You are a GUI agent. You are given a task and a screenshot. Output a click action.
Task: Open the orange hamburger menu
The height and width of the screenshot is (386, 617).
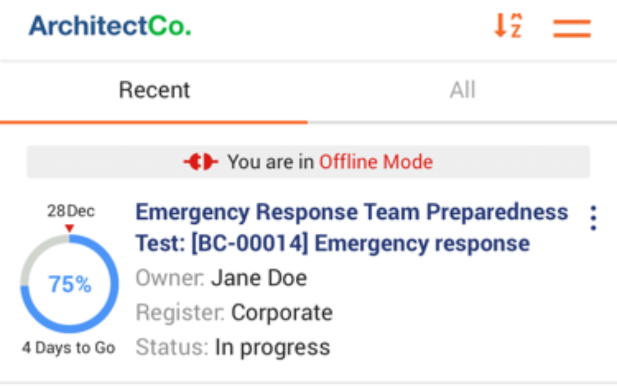pos(572,28)
